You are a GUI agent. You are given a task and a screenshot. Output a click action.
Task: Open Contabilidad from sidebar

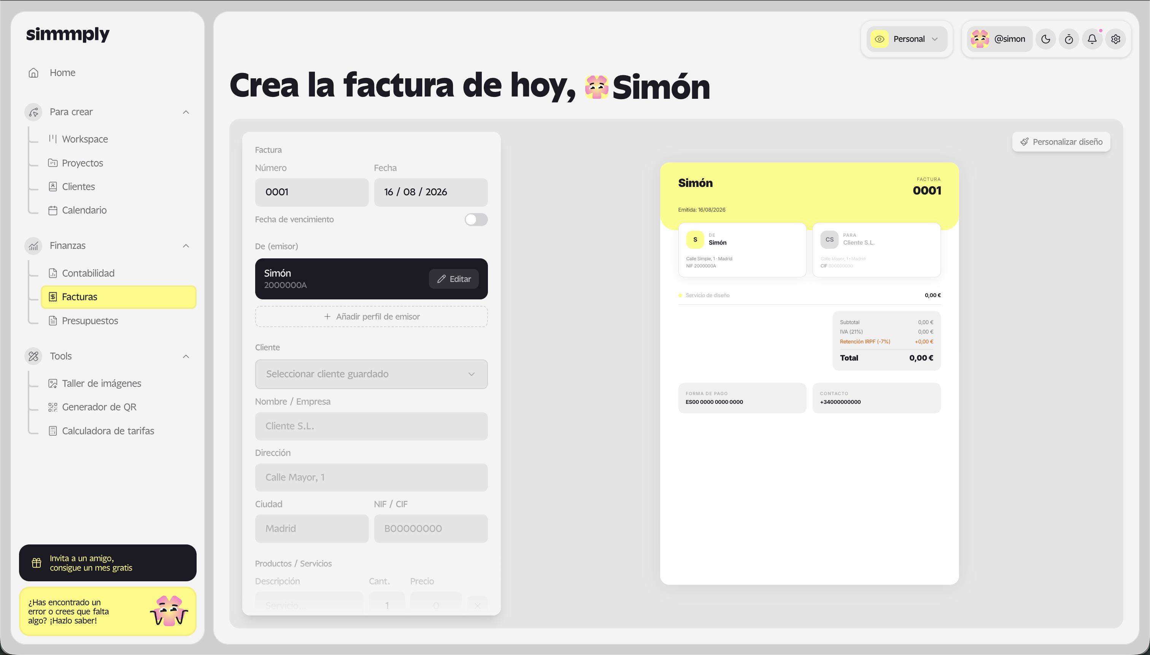pos(88,273)
